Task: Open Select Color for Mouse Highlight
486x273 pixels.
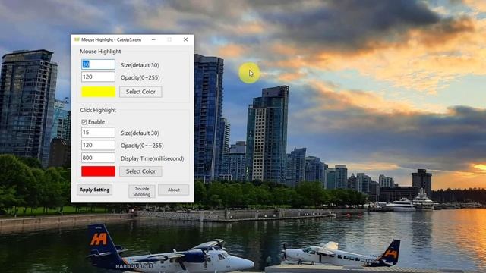Action: (140, 92)
